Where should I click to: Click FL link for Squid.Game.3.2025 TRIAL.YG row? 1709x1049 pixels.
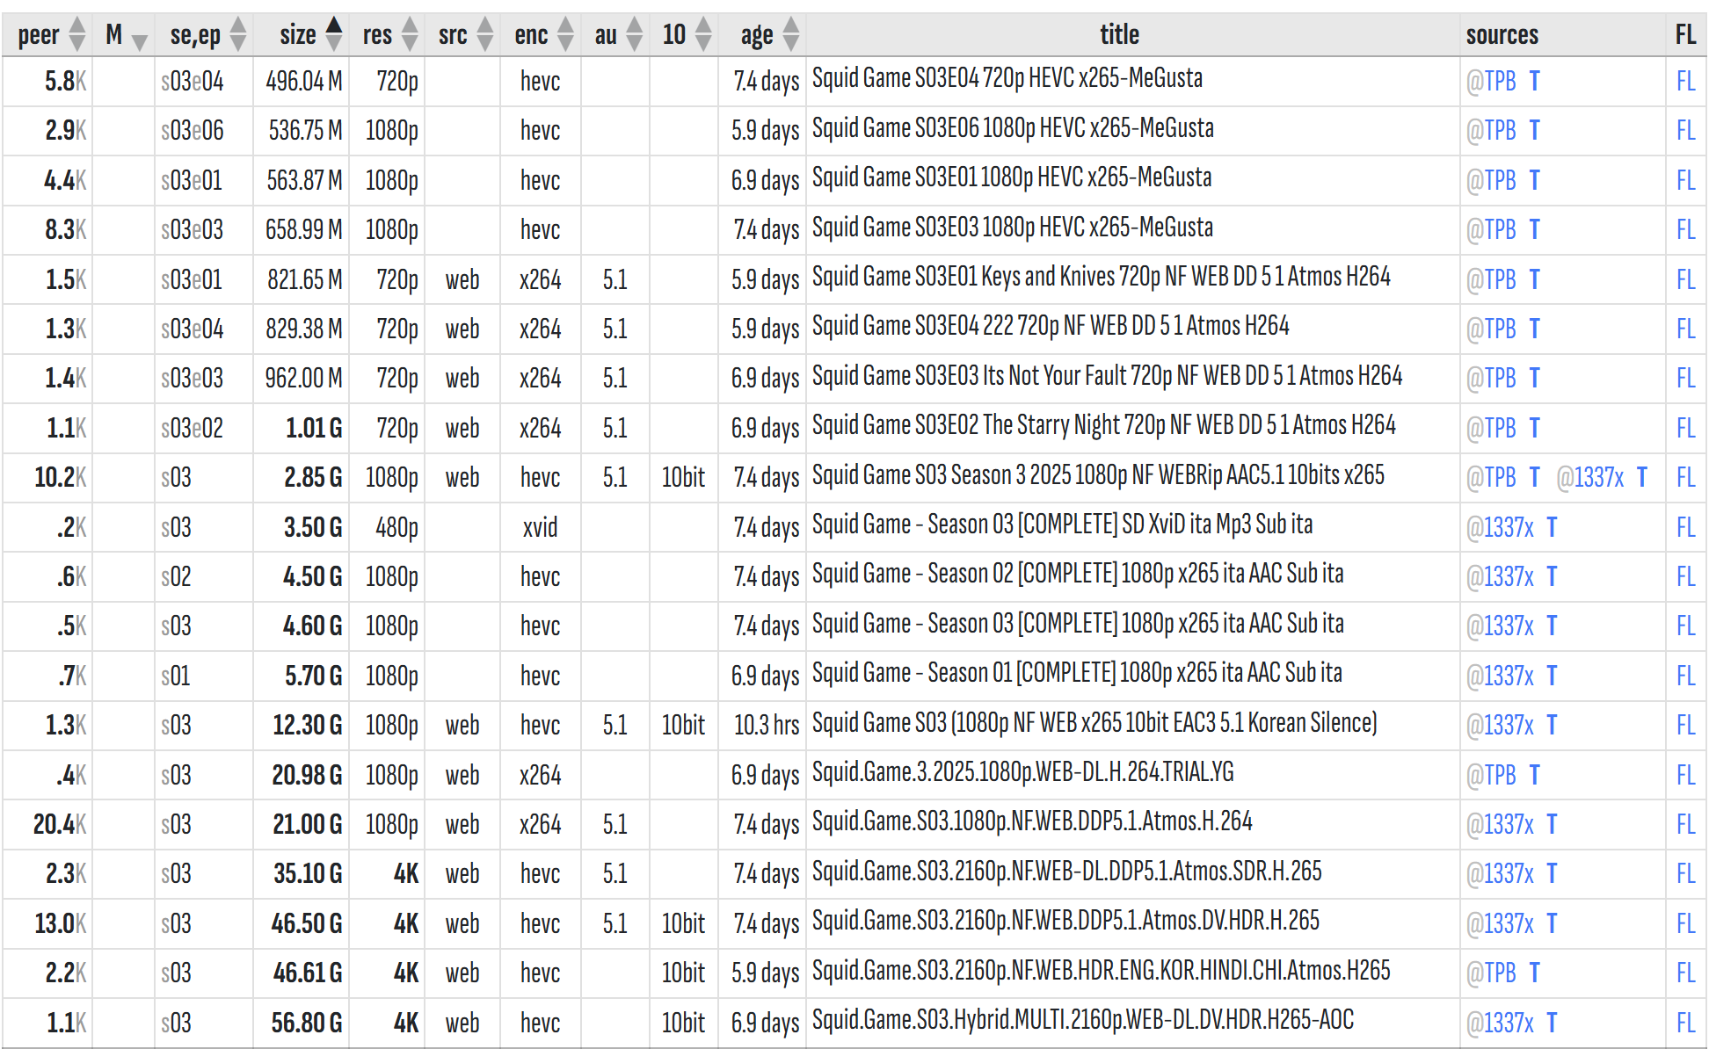click(x=1684, y=775)
